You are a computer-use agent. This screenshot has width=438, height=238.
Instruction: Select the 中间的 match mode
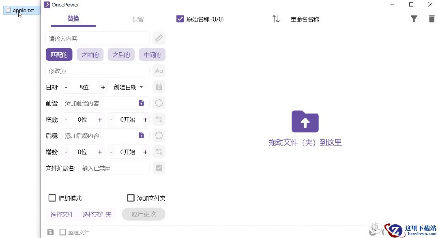pos(152,54)
